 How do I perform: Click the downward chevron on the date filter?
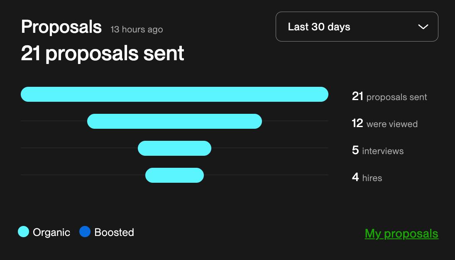(x=423, y=27)
